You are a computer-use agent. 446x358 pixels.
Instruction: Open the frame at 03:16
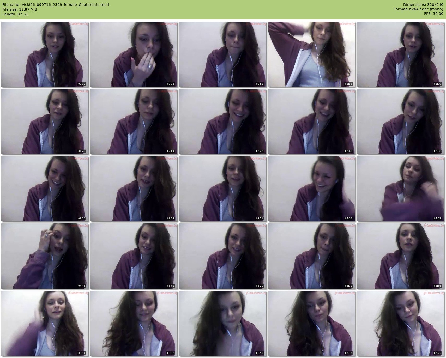click(45, 189)
